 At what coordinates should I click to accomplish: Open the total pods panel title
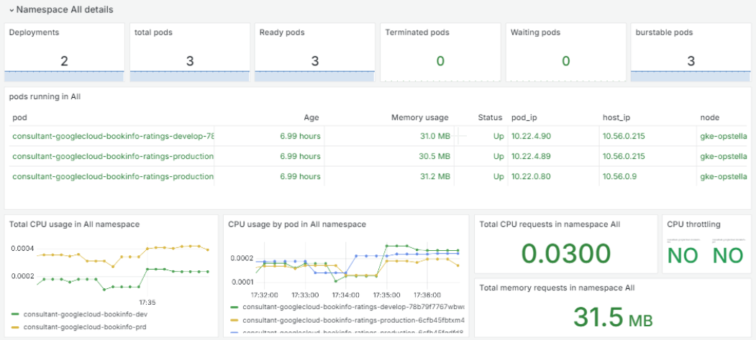[x=153, y=33]
